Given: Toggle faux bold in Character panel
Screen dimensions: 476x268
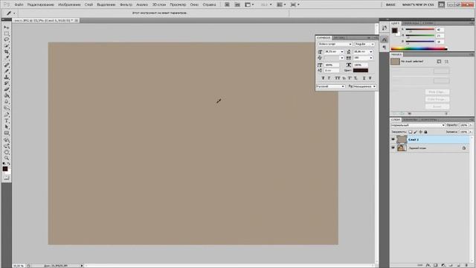Looking at the screenshot, I should pos(323,78).
